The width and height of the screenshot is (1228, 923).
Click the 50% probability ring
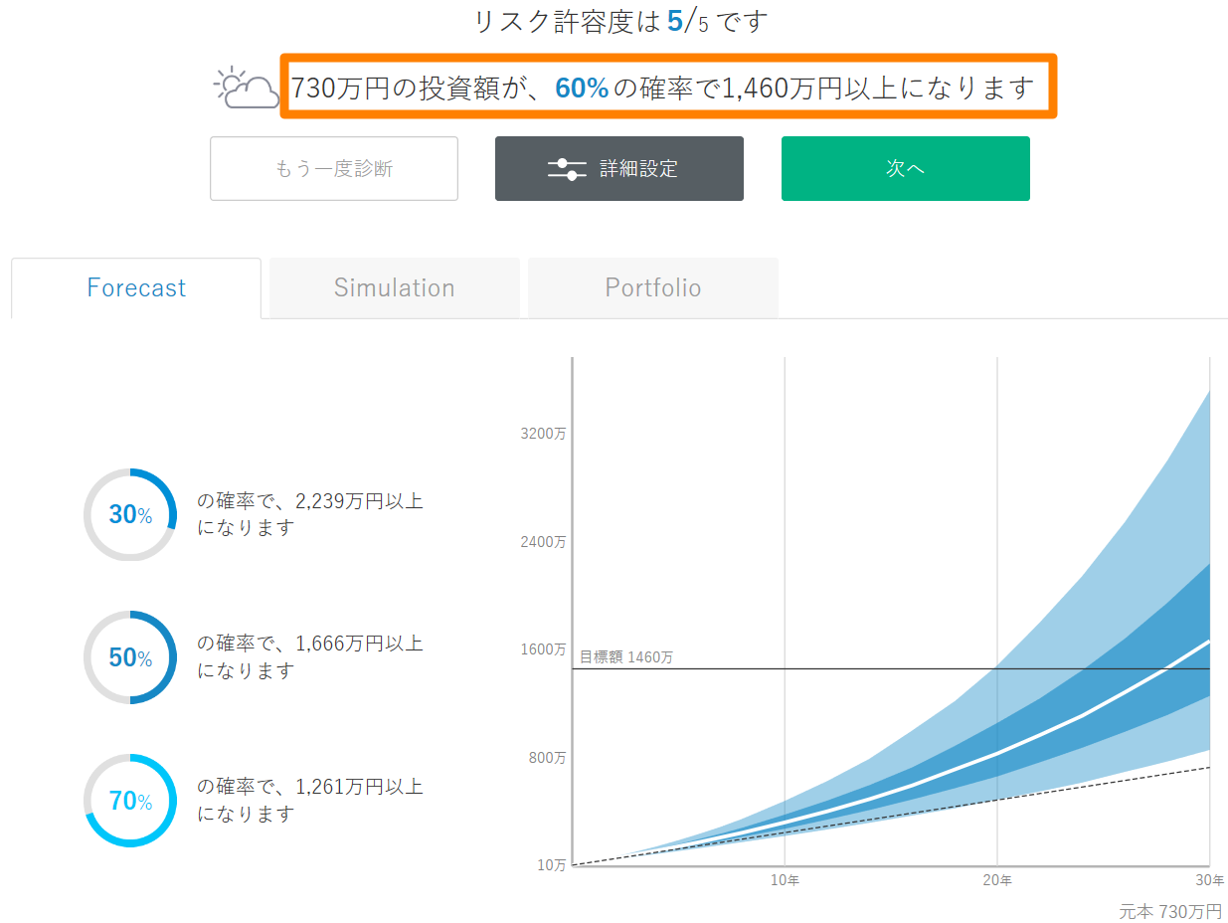(130, 658)
